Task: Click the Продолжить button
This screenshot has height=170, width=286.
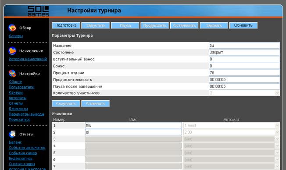Action: click(155, 25)
